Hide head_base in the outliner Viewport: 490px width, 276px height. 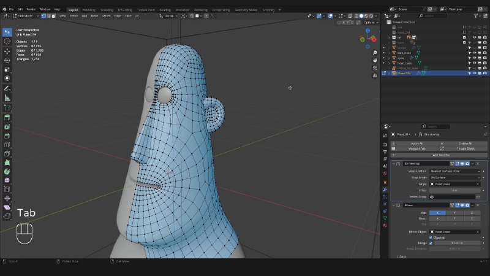click(474, 63)
